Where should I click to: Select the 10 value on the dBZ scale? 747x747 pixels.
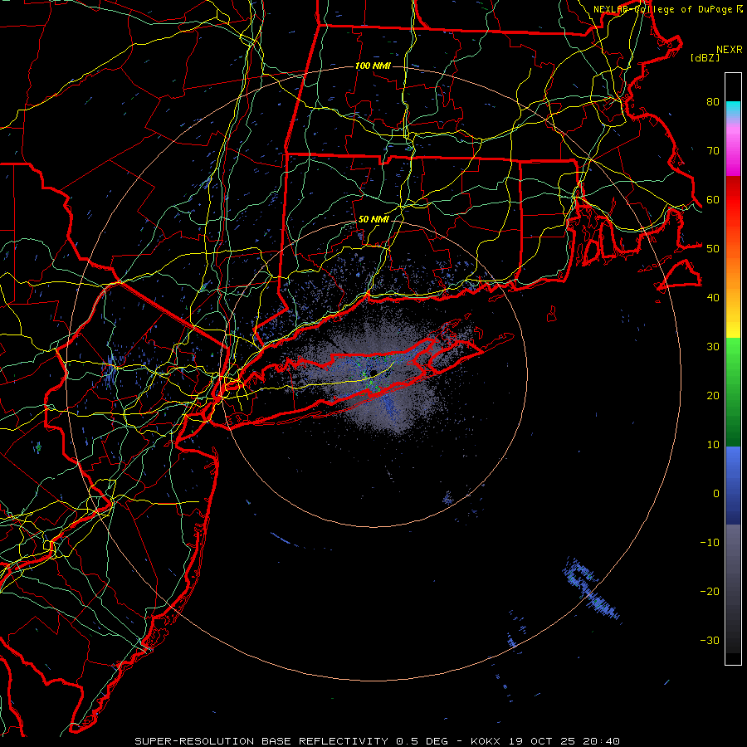click(x=713, y=445)
